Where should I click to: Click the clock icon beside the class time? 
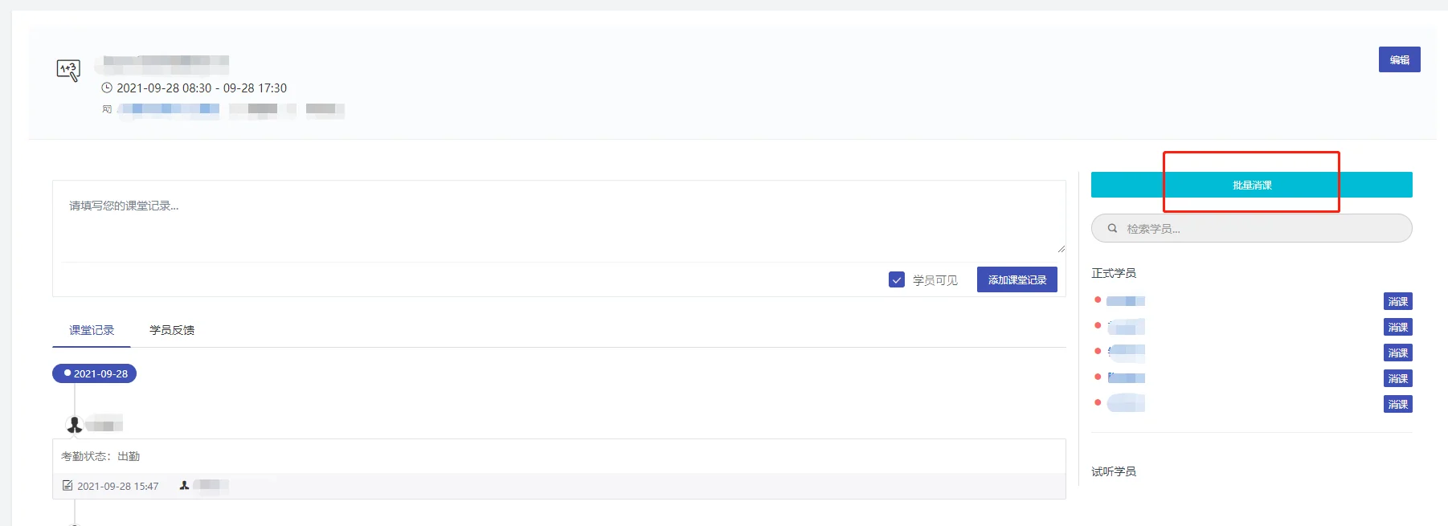107,88
